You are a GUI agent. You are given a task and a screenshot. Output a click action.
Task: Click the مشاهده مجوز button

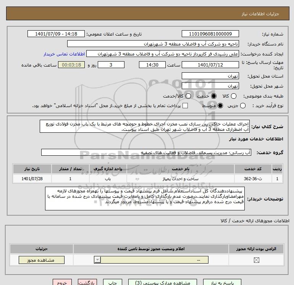pyautogui.click(x=42, y=260)
